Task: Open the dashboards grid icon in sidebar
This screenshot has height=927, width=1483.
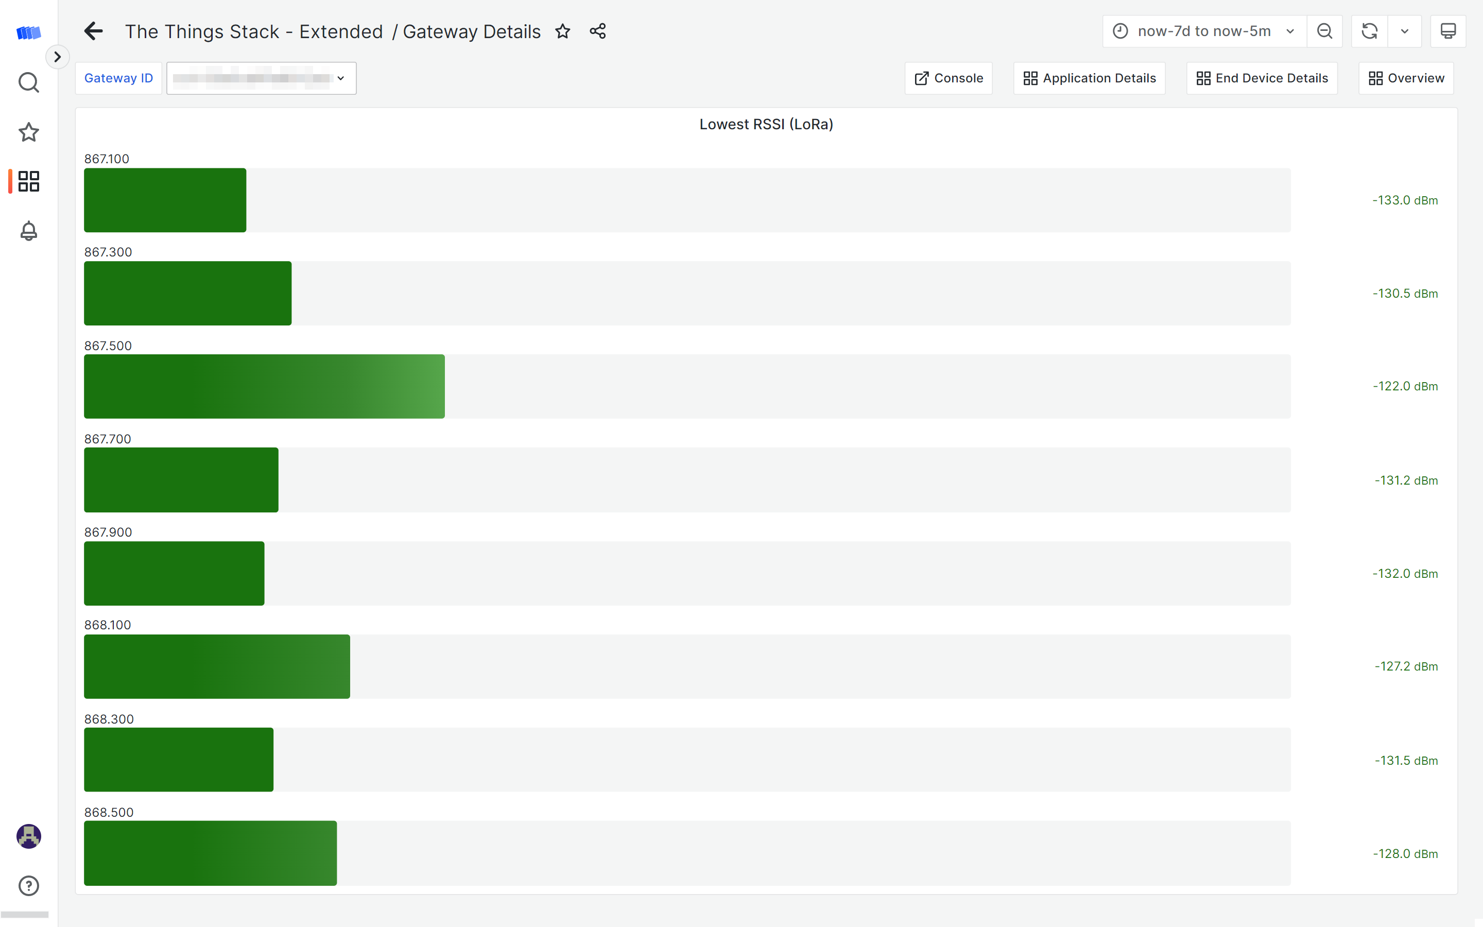Action: (29, 181)
